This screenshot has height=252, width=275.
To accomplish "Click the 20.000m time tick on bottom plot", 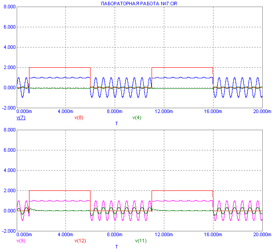I will (x=262, y=234).
